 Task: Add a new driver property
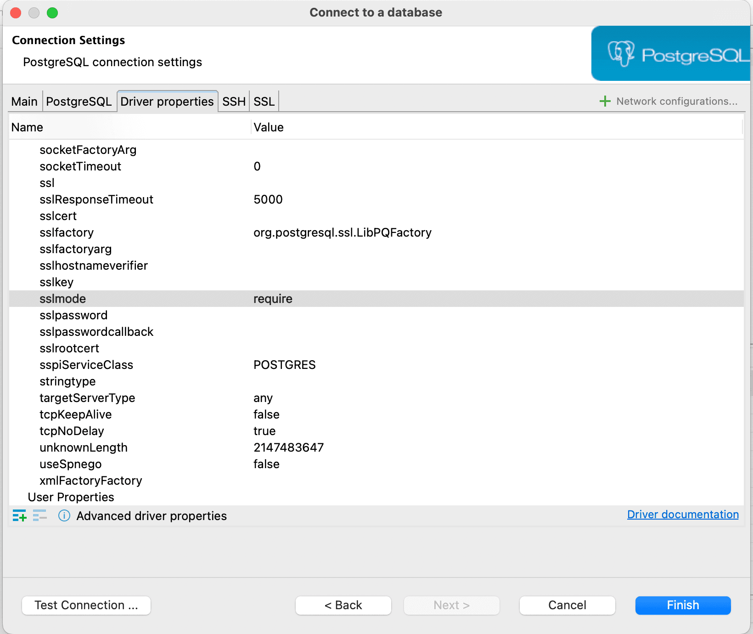tap(19, 515)
